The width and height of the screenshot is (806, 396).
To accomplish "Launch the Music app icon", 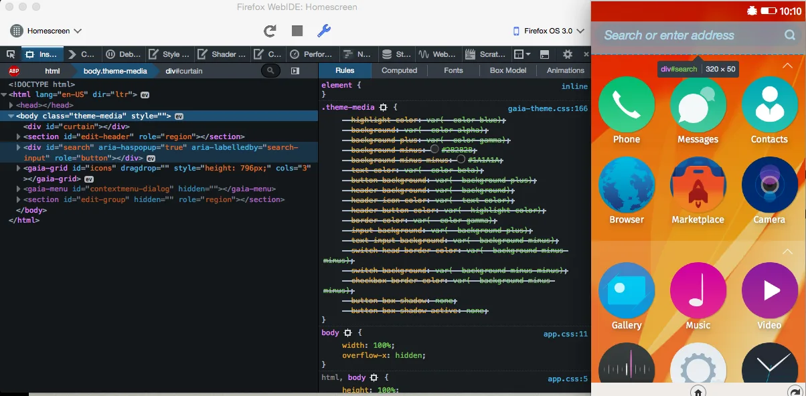I will 698,290.
